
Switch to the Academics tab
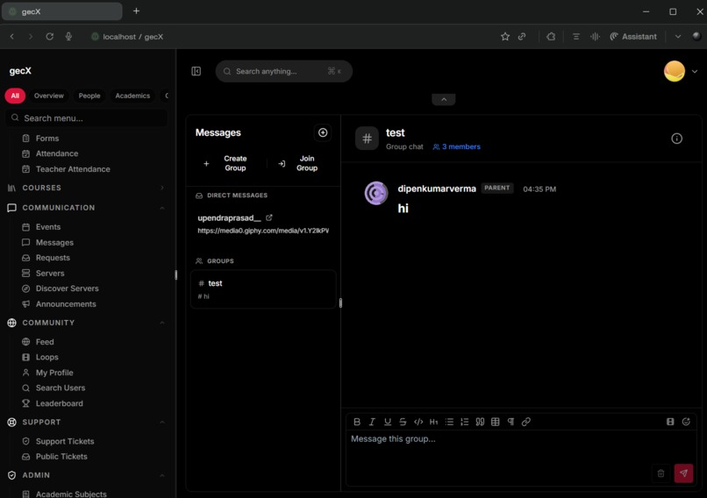click(132, 96)
